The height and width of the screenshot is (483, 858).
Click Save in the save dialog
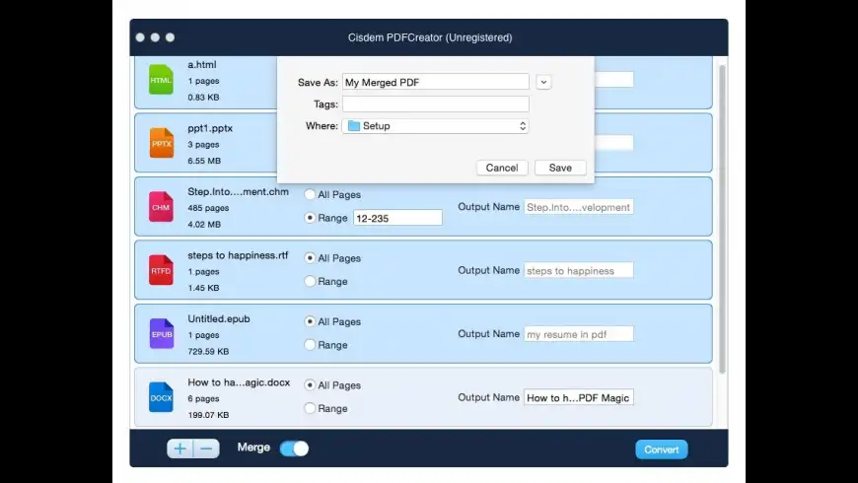560,168
